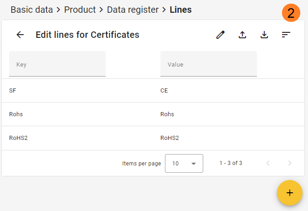This screenshot has height=211, width=308.
Task: Open the Product breadcrumb link
Action: pyautogui.click(x=80, y=10)
